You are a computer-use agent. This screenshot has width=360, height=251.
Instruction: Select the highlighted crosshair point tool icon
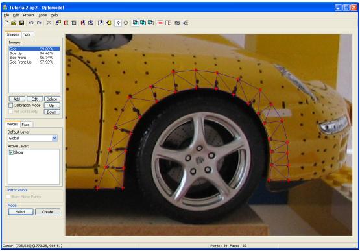tap(118, 23)
